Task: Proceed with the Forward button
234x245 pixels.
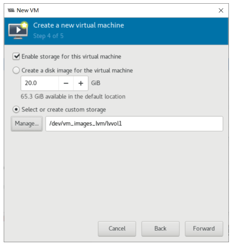Action: 204,229
